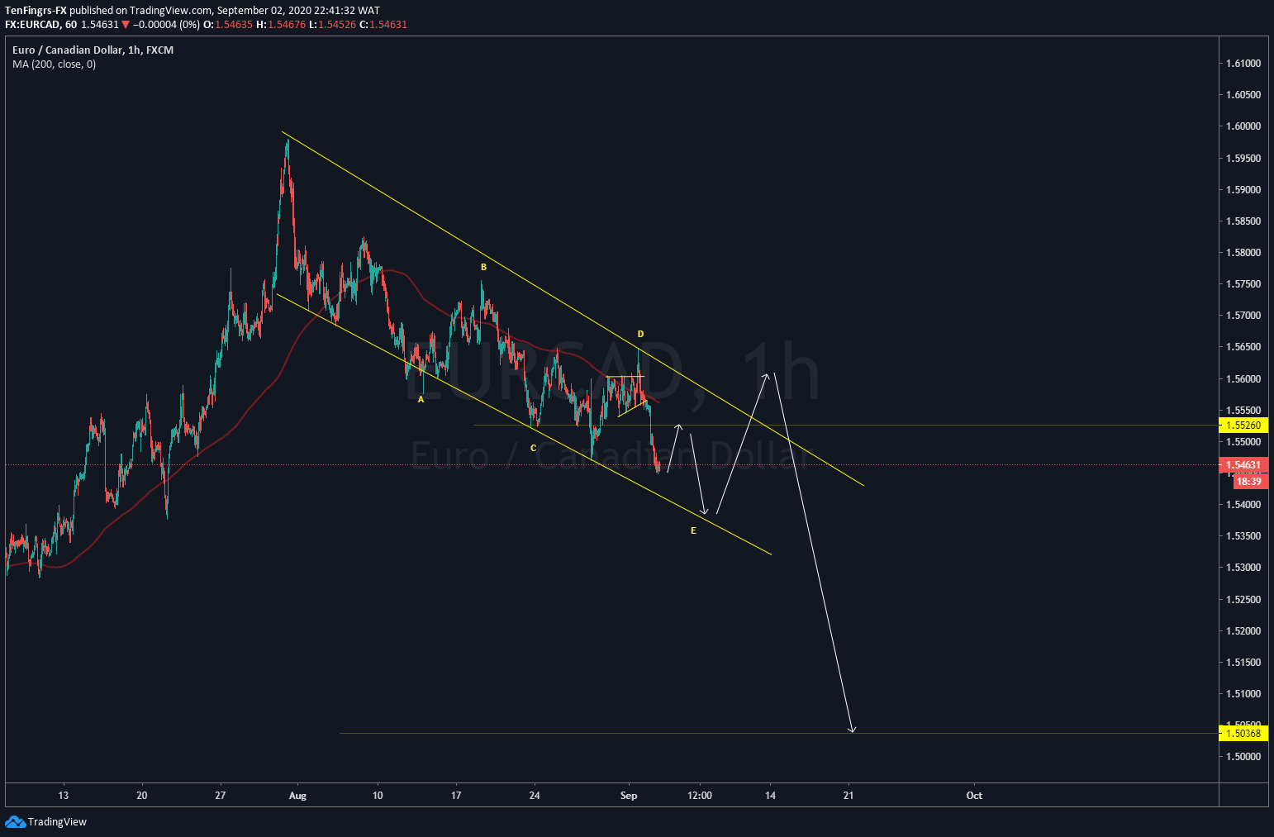Screen dimensions: 1274x837
Task: Click wave label C on the chart
Action: 534,448
